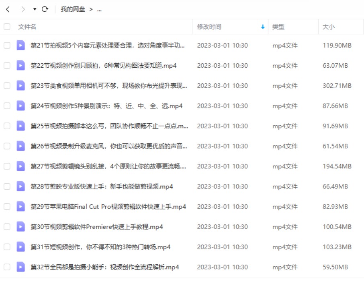Check the box for 第31节 video
The height and width of the screenshot is (288, 364).
point(7,247)
